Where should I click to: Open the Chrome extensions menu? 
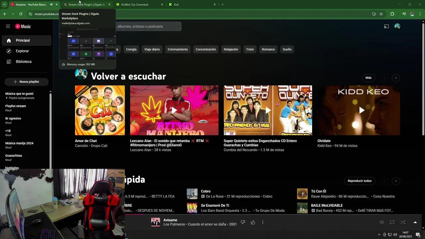point(392,14)
